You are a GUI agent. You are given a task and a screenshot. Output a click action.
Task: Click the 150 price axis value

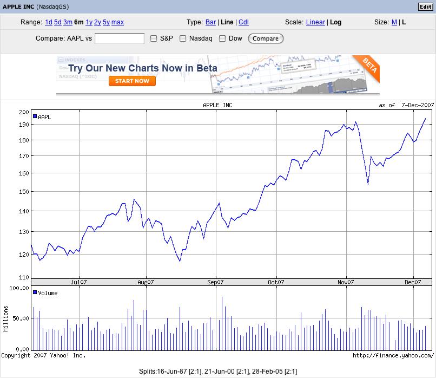24,192
